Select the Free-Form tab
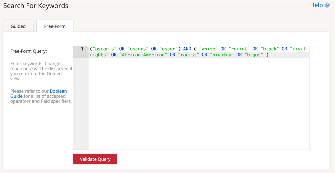Image resolution: width=335 pixels, height=173 pixels. pyautogui.click(x=55, y=26)
